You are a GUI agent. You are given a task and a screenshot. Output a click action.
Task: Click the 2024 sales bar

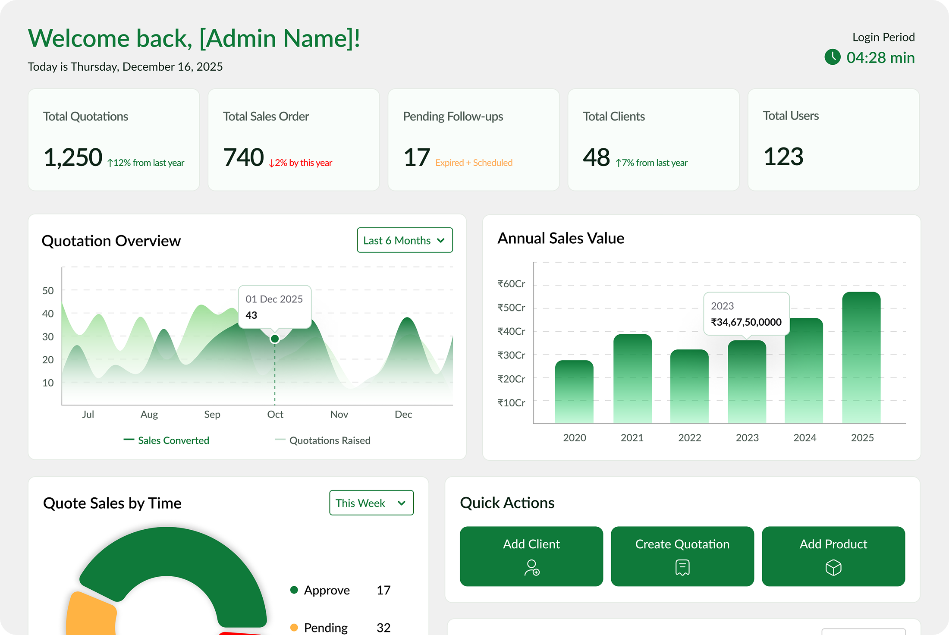click(804, 371)
